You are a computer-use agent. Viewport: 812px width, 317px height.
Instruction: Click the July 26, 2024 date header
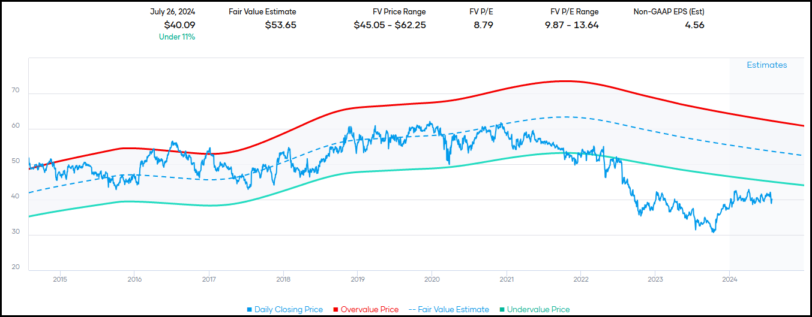click(x=172, y=11)
